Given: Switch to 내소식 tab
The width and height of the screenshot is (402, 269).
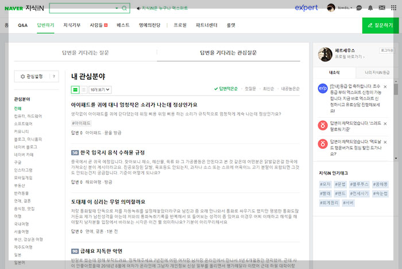Looking at the screenshot, I should coord(334,72).
